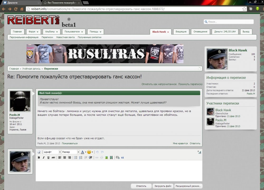The height and width of the screenshot is (190, 264).
Task: Click the REIBERT site logo
Action: [x=33, y=20]
